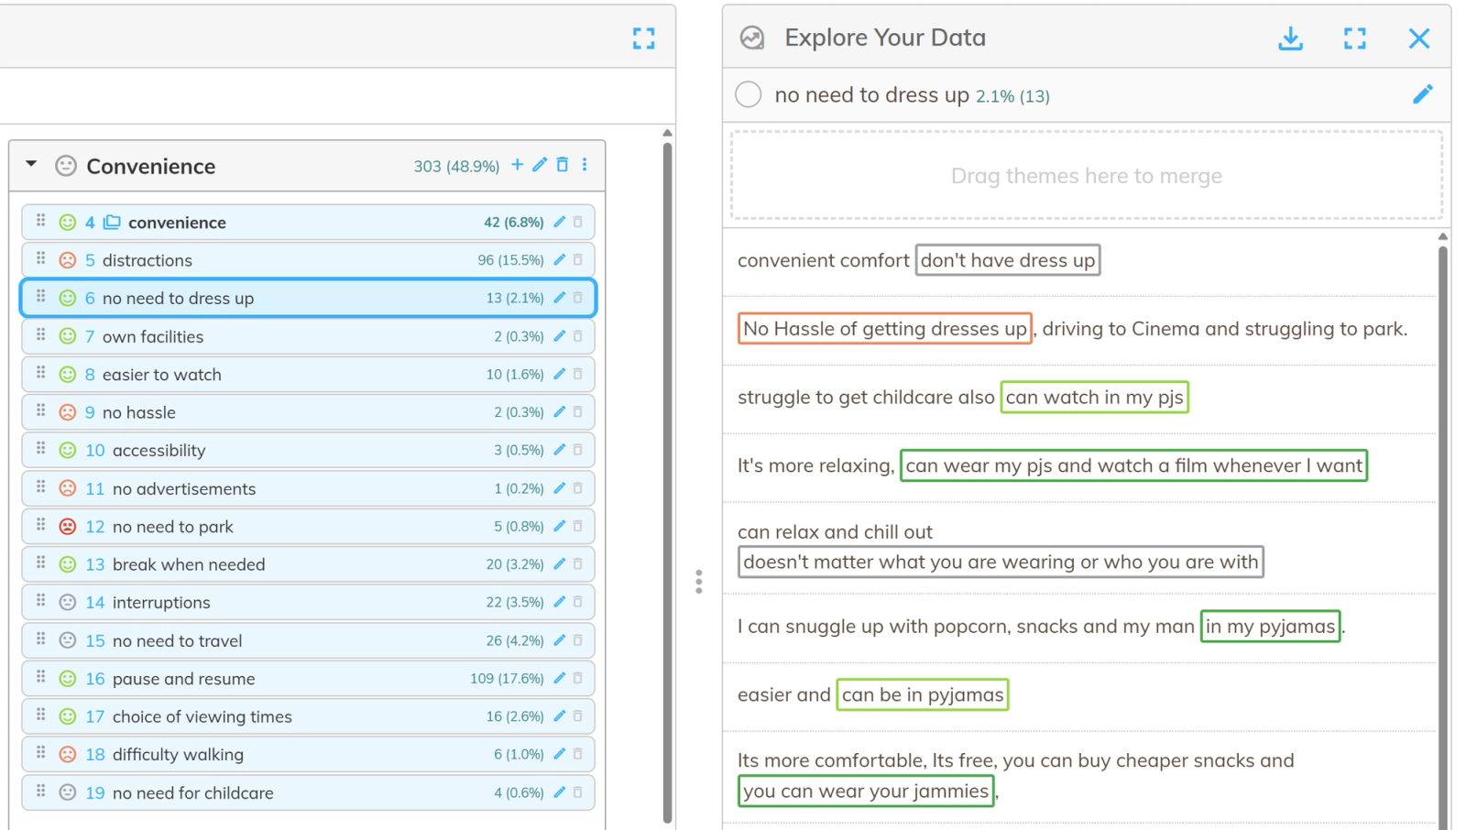Image resolution: width=1466 pixels, height=830 pixels.
Task: Edit the 'no need to dress up' theme title
Action: click(1422, 94)
